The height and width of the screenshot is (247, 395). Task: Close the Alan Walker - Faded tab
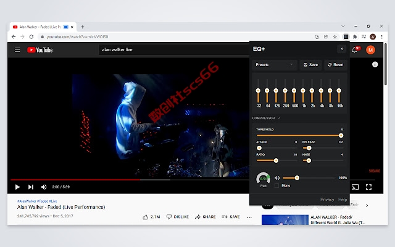tap(72, 27)
